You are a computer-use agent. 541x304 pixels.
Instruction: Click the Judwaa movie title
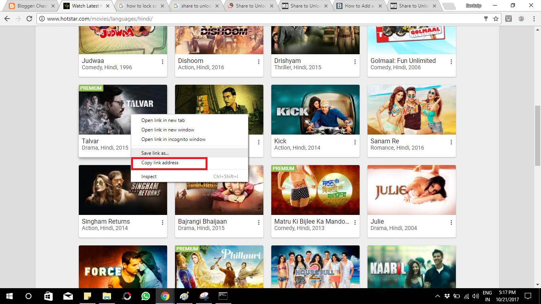point(93,61)
